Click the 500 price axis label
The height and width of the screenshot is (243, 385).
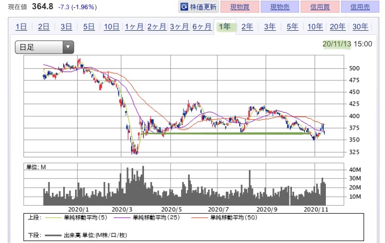[354, 68]
